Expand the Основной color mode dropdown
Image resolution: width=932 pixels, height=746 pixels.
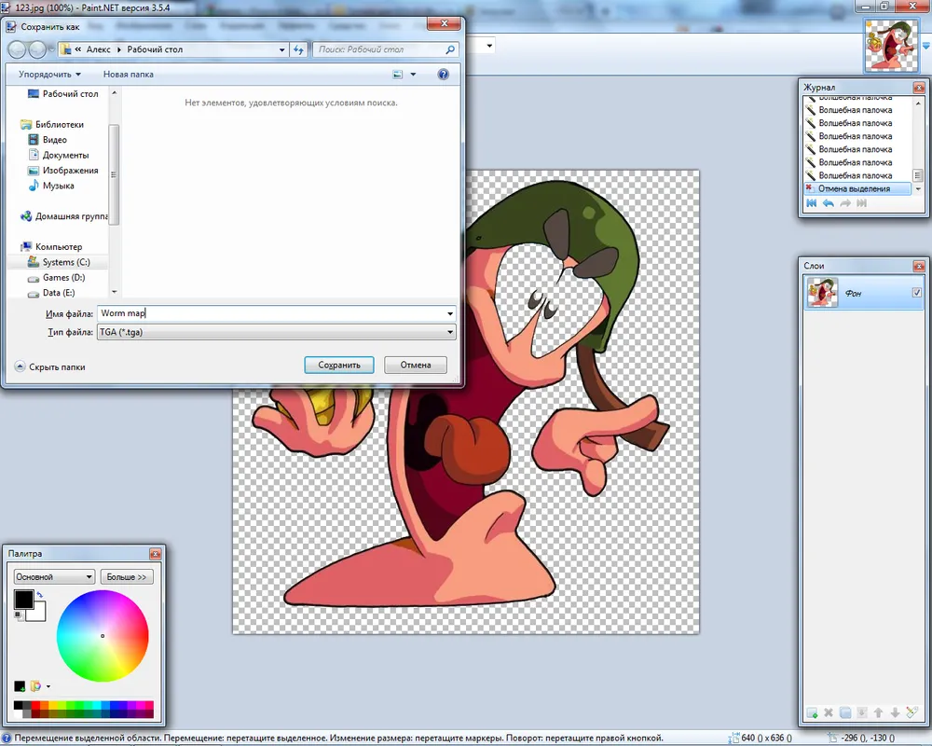click(x=53, y=577)
